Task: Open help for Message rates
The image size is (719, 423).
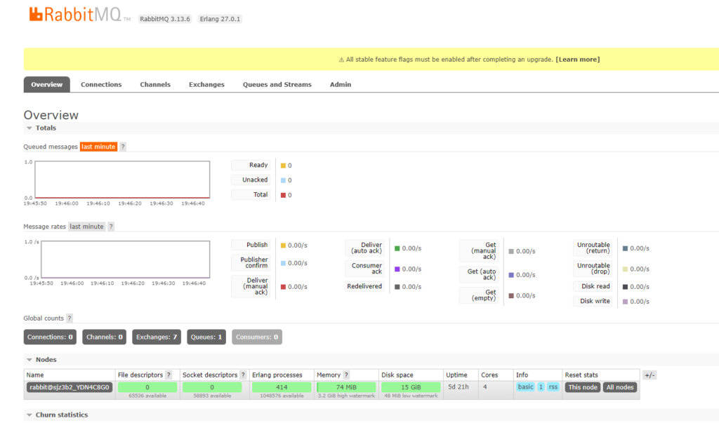Action: click(110, 227)
